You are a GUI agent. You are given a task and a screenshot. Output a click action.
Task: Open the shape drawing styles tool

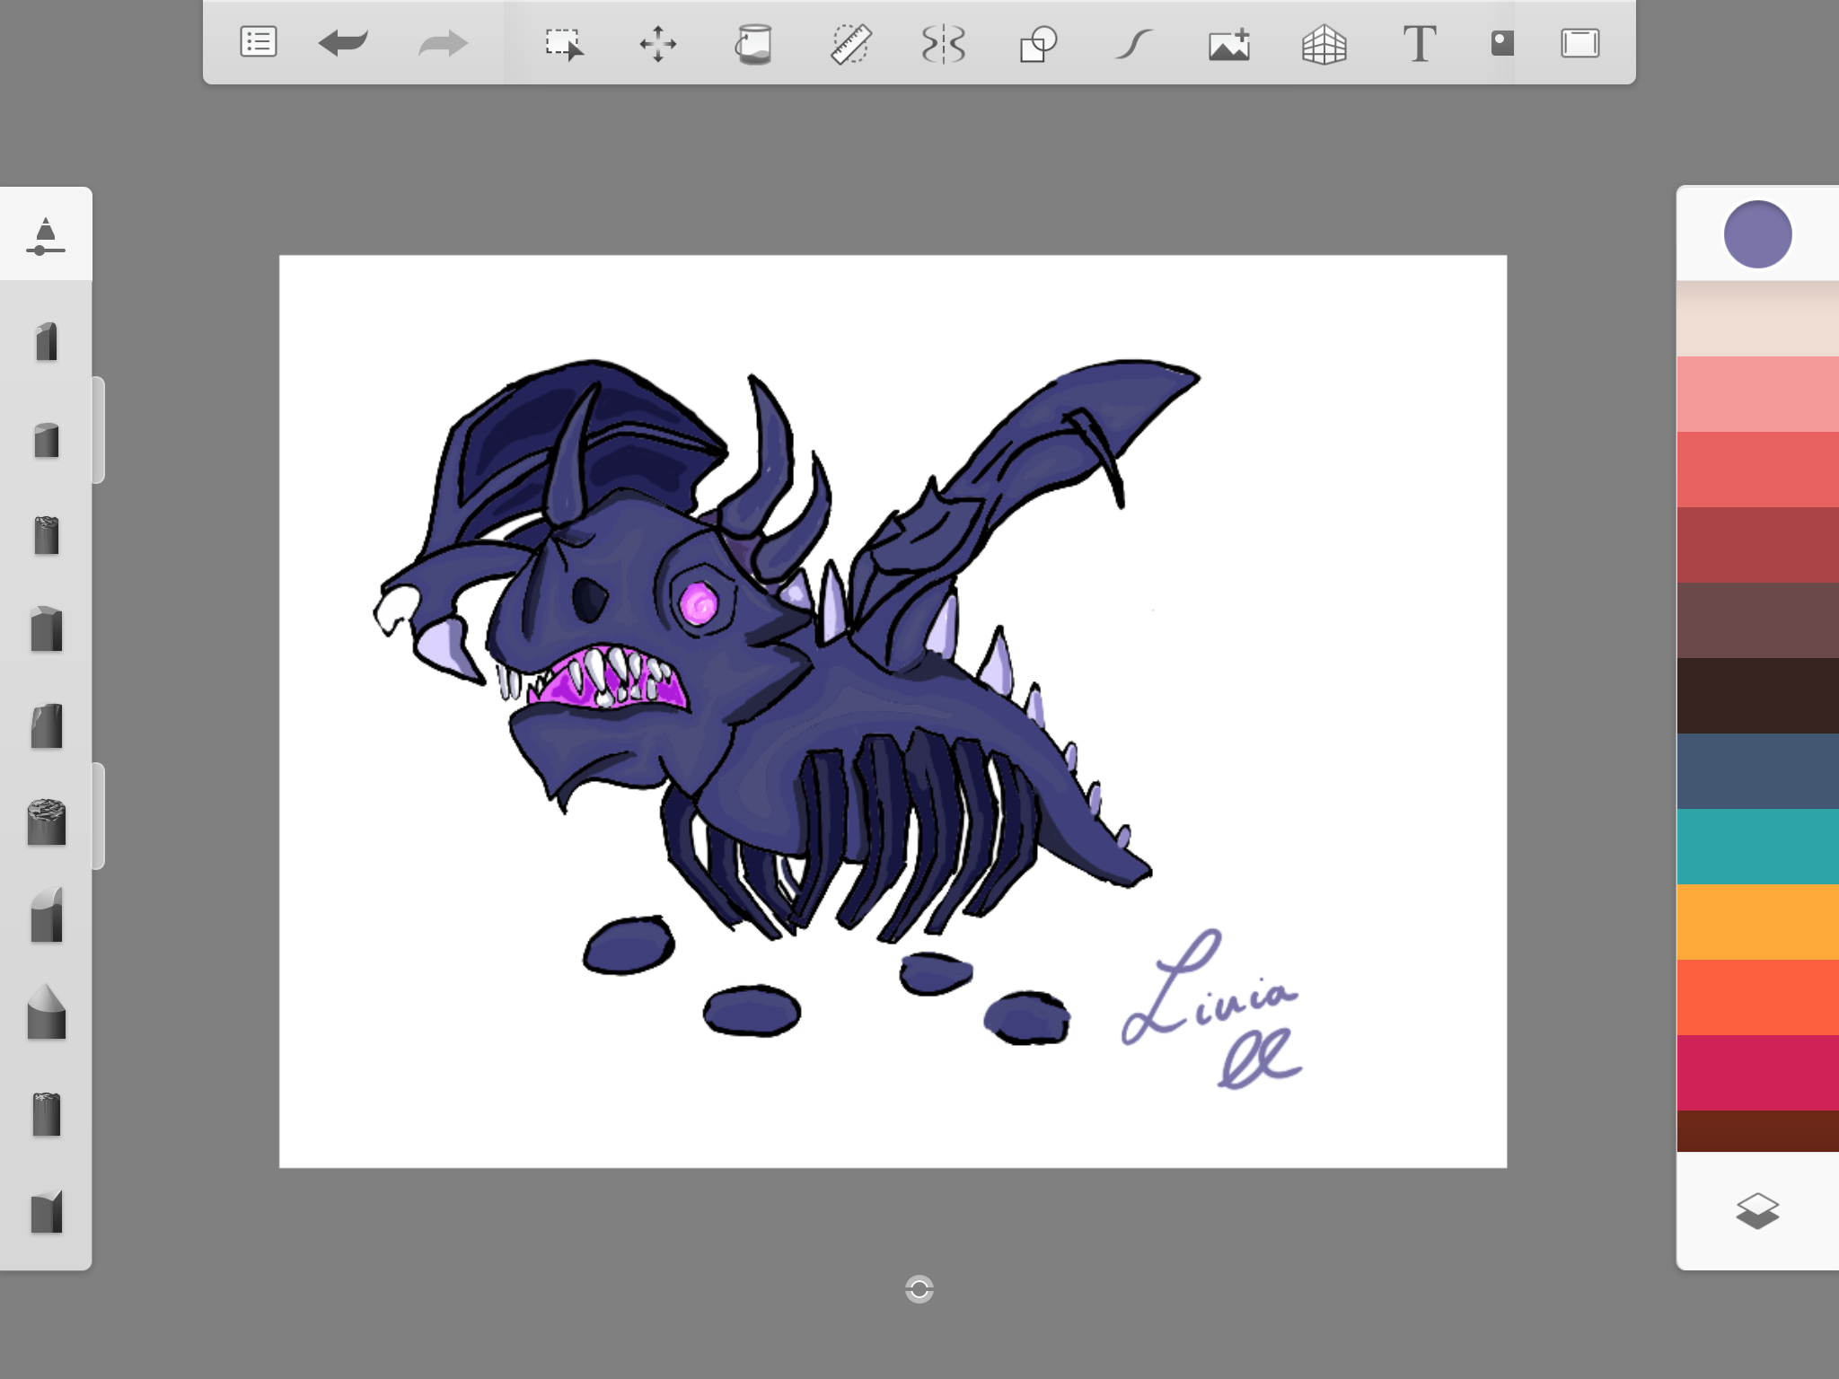pos(1038,43)
